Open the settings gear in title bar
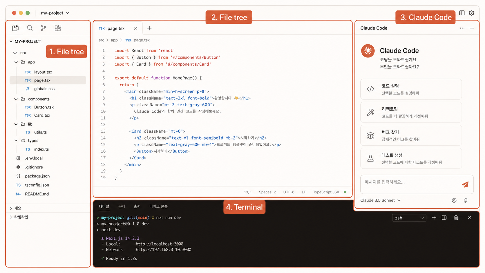Viewport: 485px width, 273px height. pyautogui.click(x=472, y=13)
